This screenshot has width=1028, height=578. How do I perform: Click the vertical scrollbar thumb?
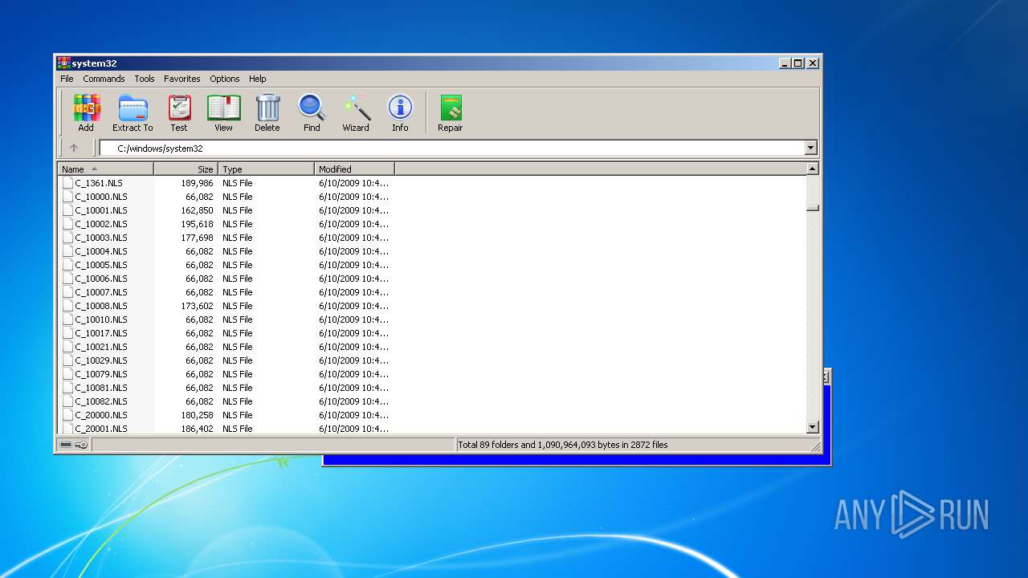(x=812, y=207)
